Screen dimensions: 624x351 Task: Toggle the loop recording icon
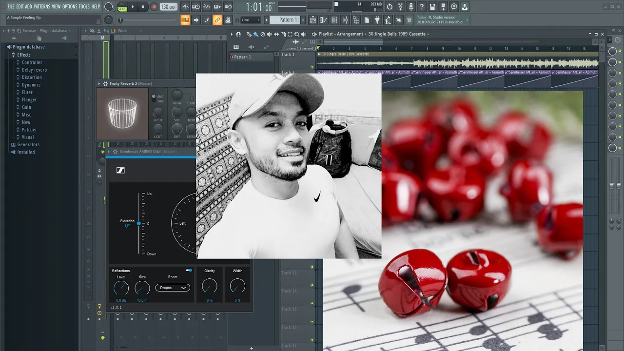228,7
